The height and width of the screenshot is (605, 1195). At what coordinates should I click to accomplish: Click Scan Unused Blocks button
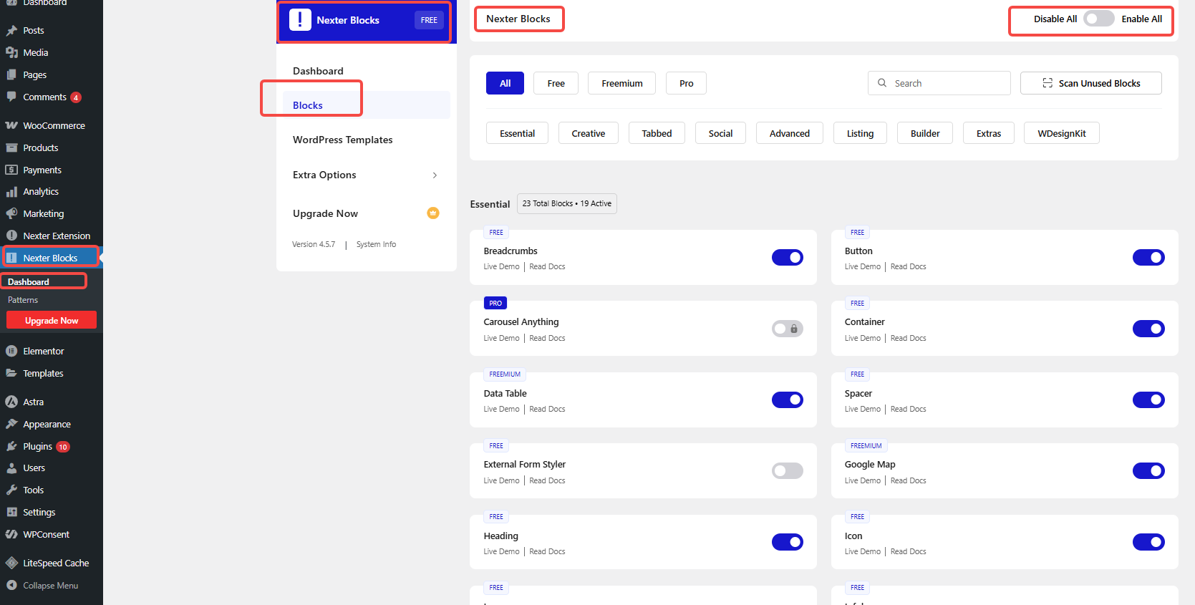pyautogui.click(x=1091, y=83)
